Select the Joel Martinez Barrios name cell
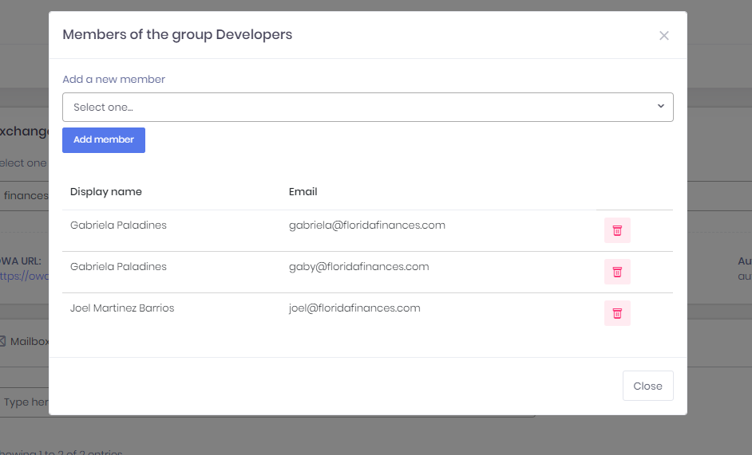 122,308
